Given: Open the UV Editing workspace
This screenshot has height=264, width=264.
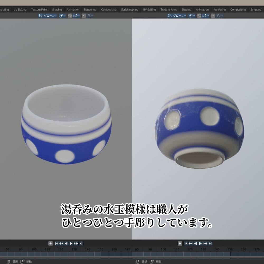Looking at the screenshot, I should tap(20, 9).
